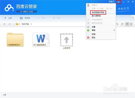Click the Baidu cloud logo
135x98 pixels.
(x=9, y=8)
